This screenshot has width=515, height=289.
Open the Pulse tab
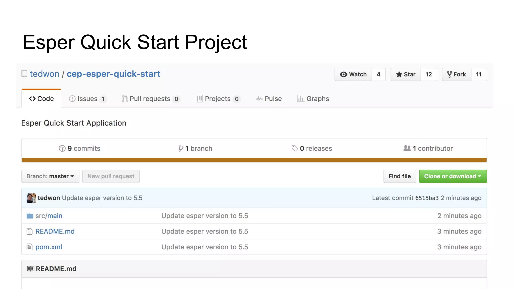click(x=269, y=99)
